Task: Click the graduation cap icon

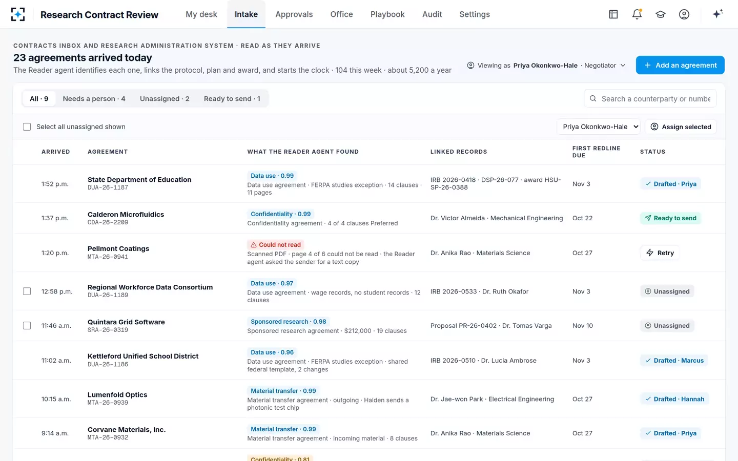Action: 661,14
